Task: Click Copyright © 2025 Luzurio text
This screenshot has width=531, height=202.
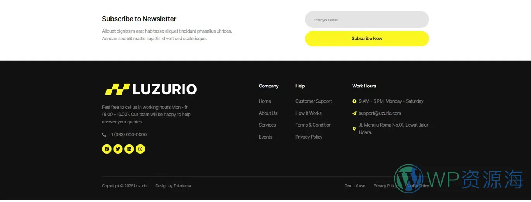Action: 124,186
